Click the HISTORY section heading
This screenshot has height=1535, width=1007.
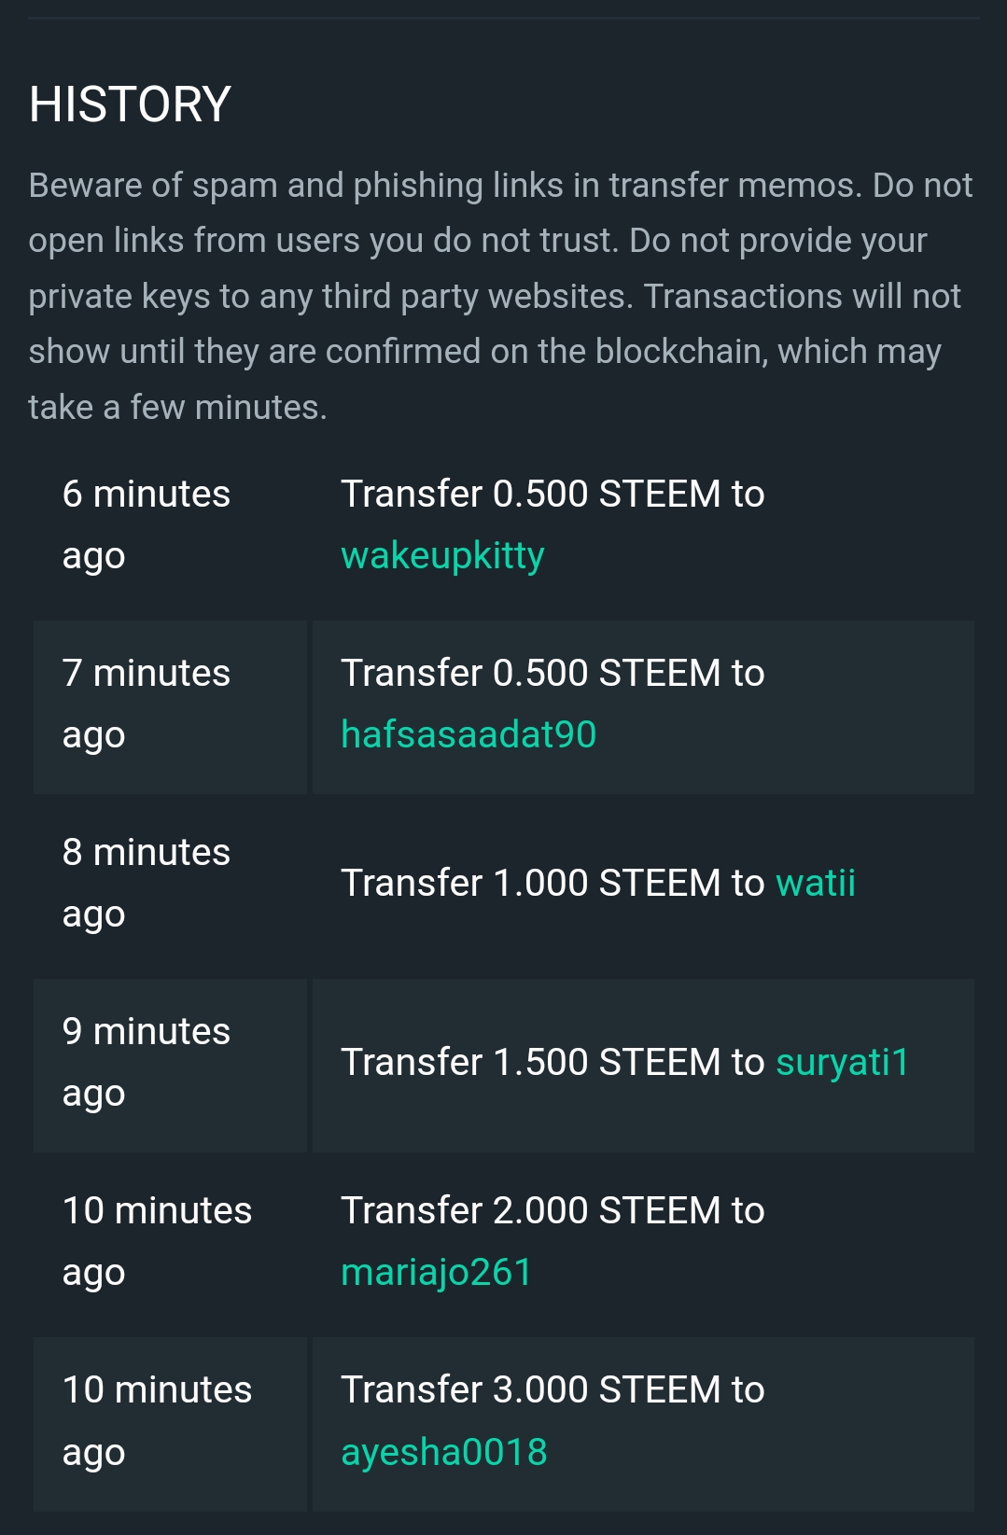coord(130,104)
